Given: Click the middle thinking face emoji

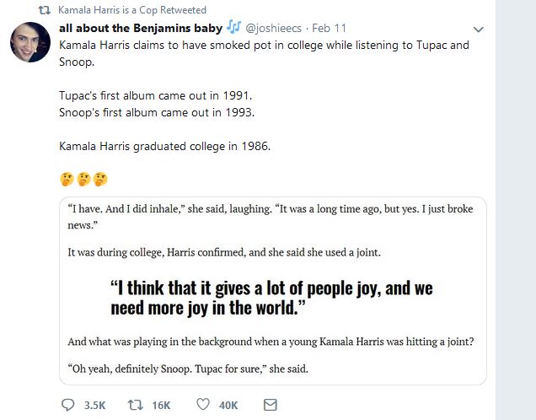Looking at the screenshot, I should [83, 179].
